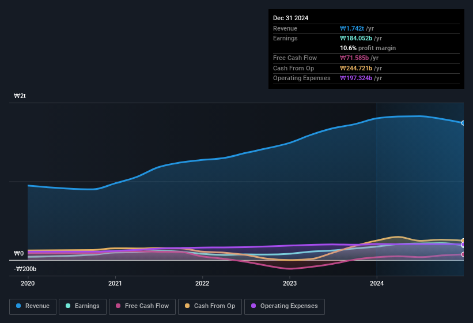Click the ₩197.324b operating expenses value
This screenshot has width=473, height=323.
tap(356, 78)
